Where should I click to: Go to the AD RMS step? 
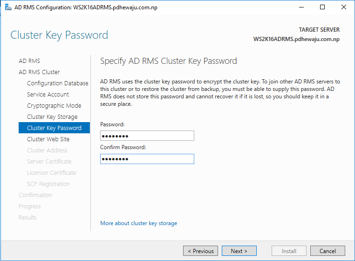(x=29, y=61)
